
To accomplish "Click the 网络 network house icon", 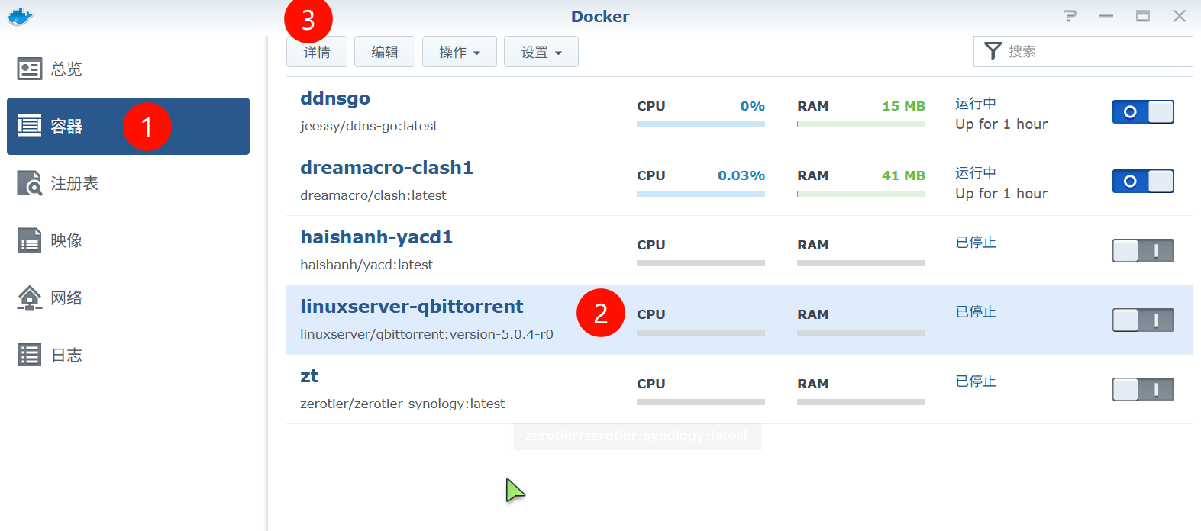I will coord(30,298).
